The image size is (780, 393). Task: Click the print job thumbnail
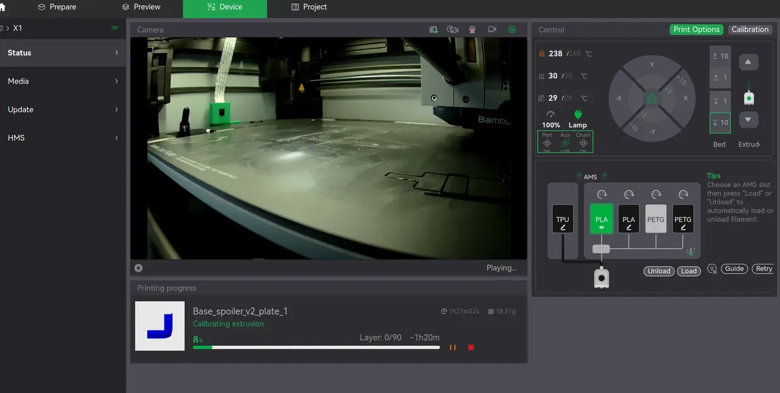[160, 326]
